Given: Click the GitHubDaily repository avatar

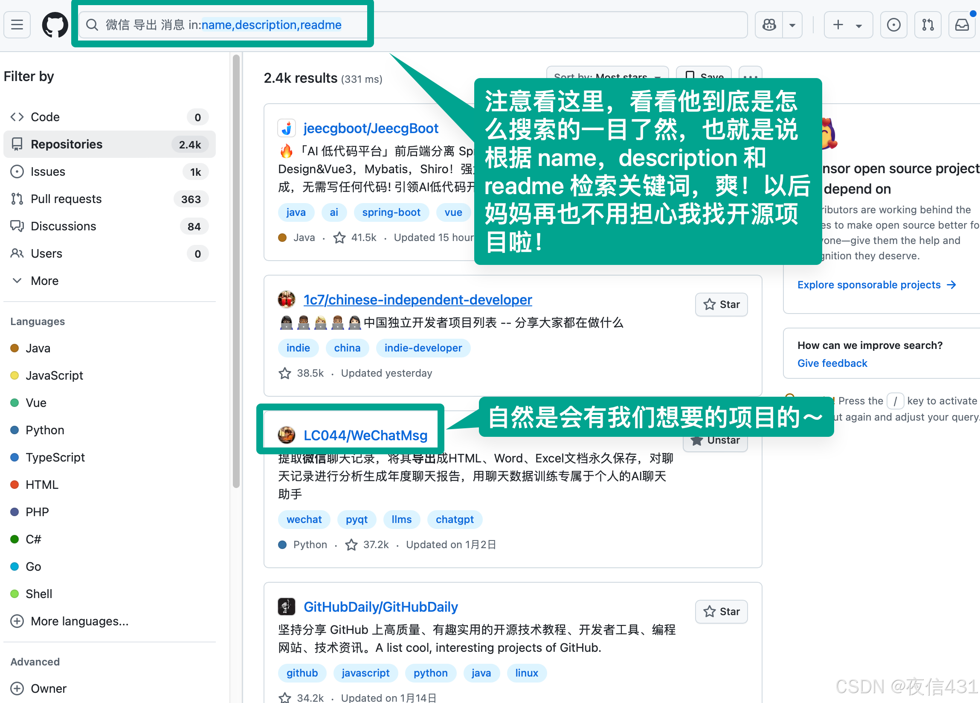Looking at the screenshot, I should point(286,607).
